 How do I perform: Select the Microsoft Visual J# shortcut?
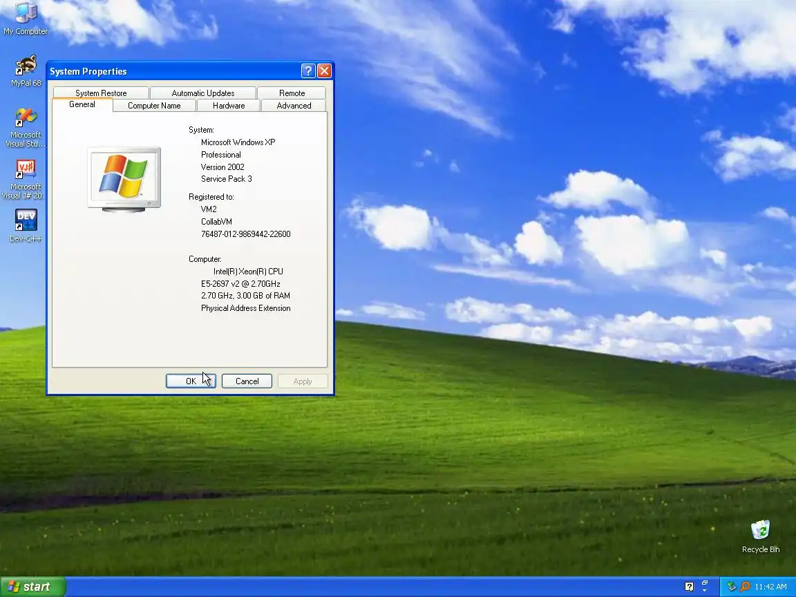click(23, 179)
